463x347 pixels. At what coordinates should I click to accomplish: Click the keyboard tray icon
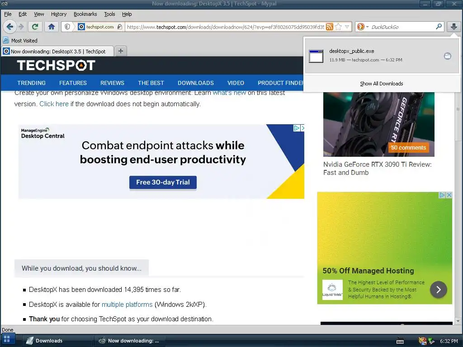tap(400, 341)
